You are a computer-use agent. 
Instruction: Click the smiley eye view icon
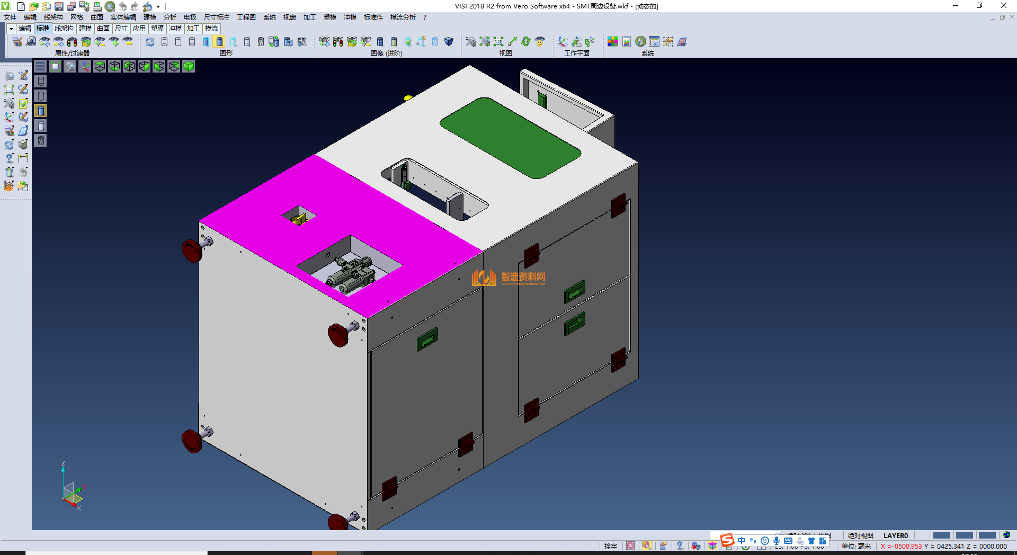[x=540, y=42]
